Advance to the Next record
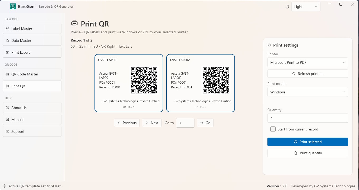The height and width of the screenshot is (190, 359). (x=152, y=123)
